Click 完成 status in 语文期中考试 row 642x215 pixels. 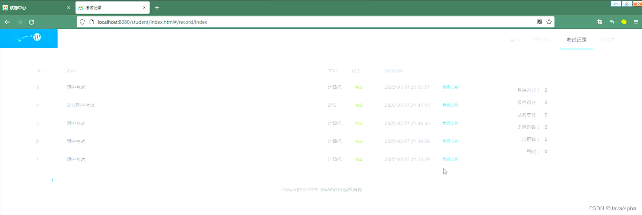tap(359, 105)
